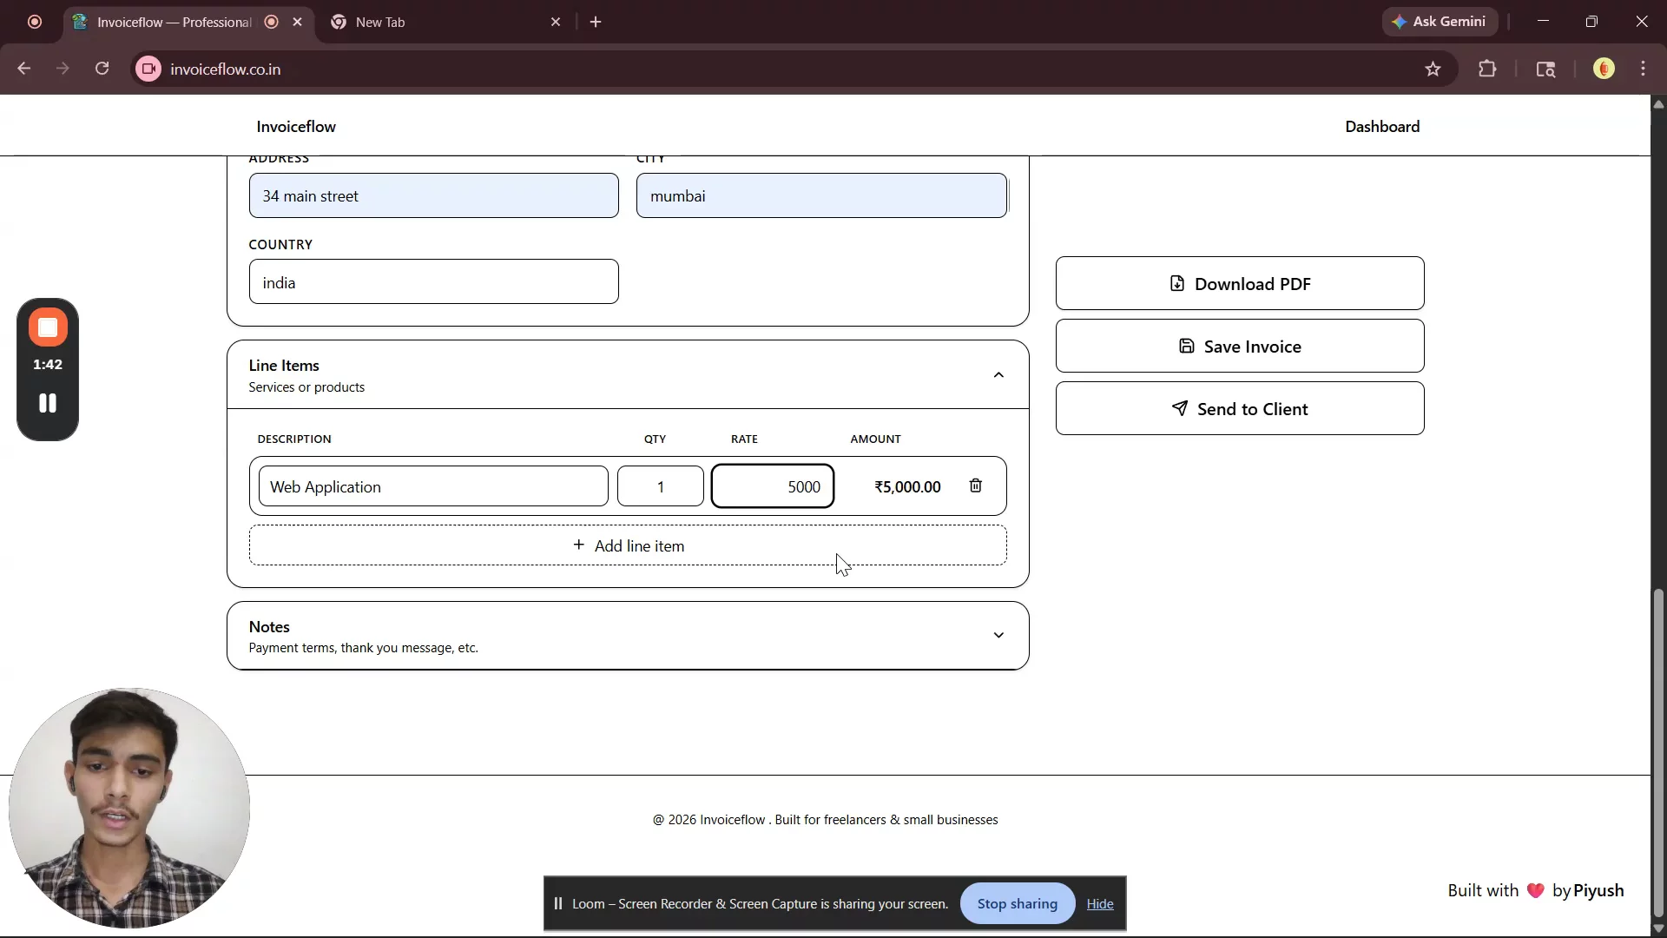
Task: Click the ₹5,000.00 amount value
Action: [907, 487]
